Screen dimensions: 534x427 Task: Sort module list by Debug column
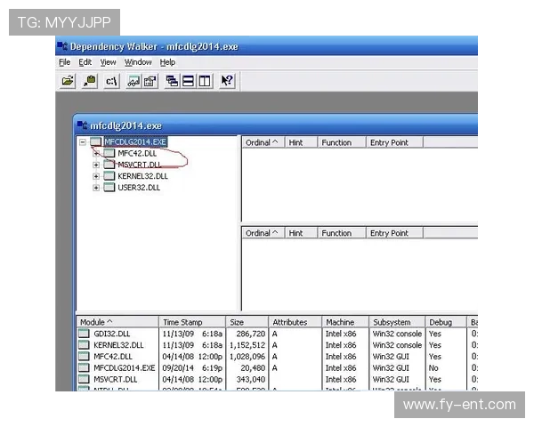tap(446, 322)
